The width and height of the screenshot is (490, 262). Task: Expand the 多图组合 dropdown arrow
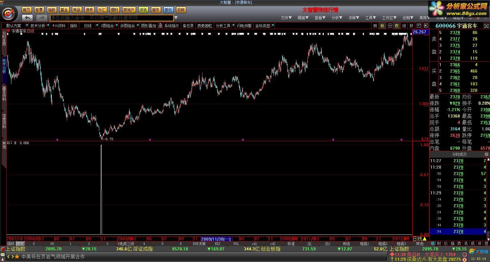138,26
